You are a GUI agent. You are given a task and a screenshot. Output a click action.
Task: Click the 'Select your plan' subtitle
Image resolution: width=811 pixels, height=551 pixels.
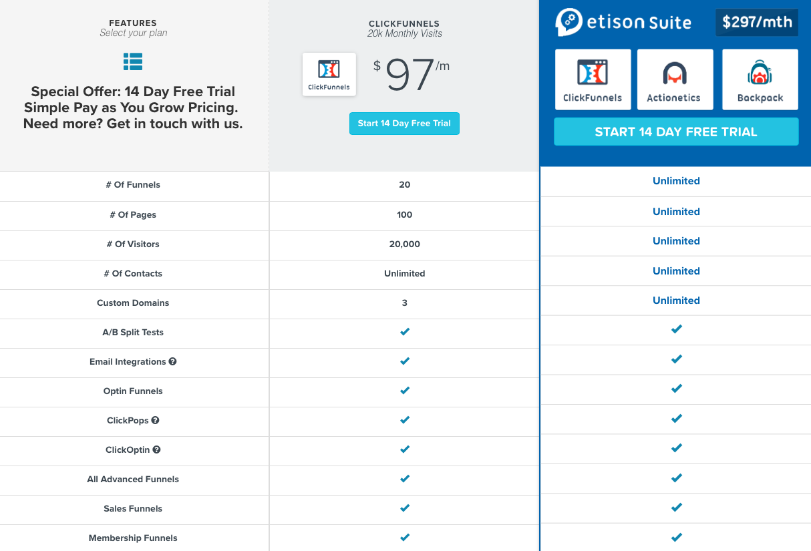click(x=133, y=33)
